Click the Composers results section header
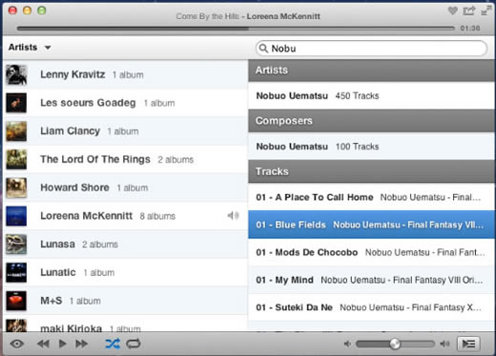Image resolution: width=496 pixels, height=356 pixels. click(x=371, y=121)
